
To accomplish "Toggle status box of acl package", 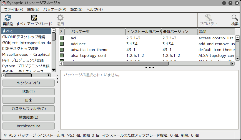I will tap(62, 38).
